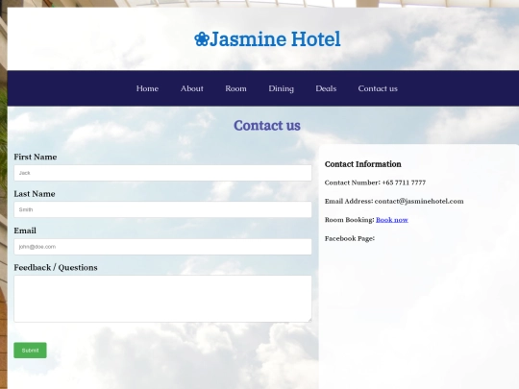Click into the Email input field
Viewport: 519px width, 389px height.
[x=162, y=247]
